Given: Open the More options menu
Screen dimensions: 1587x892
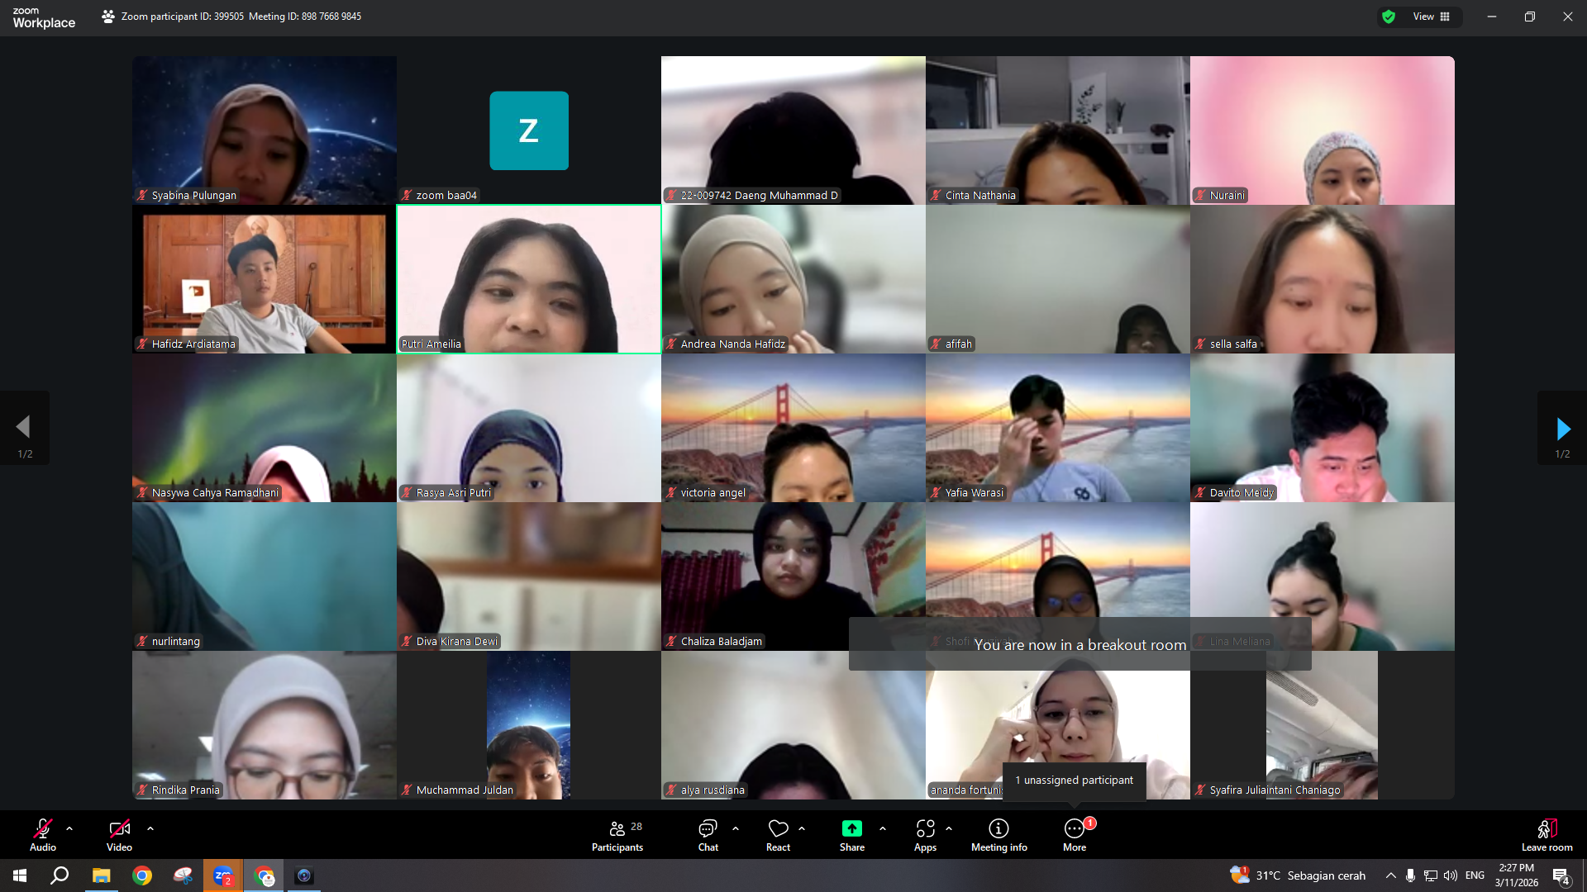Looking at the screenshot, I should click(1075, 834).
